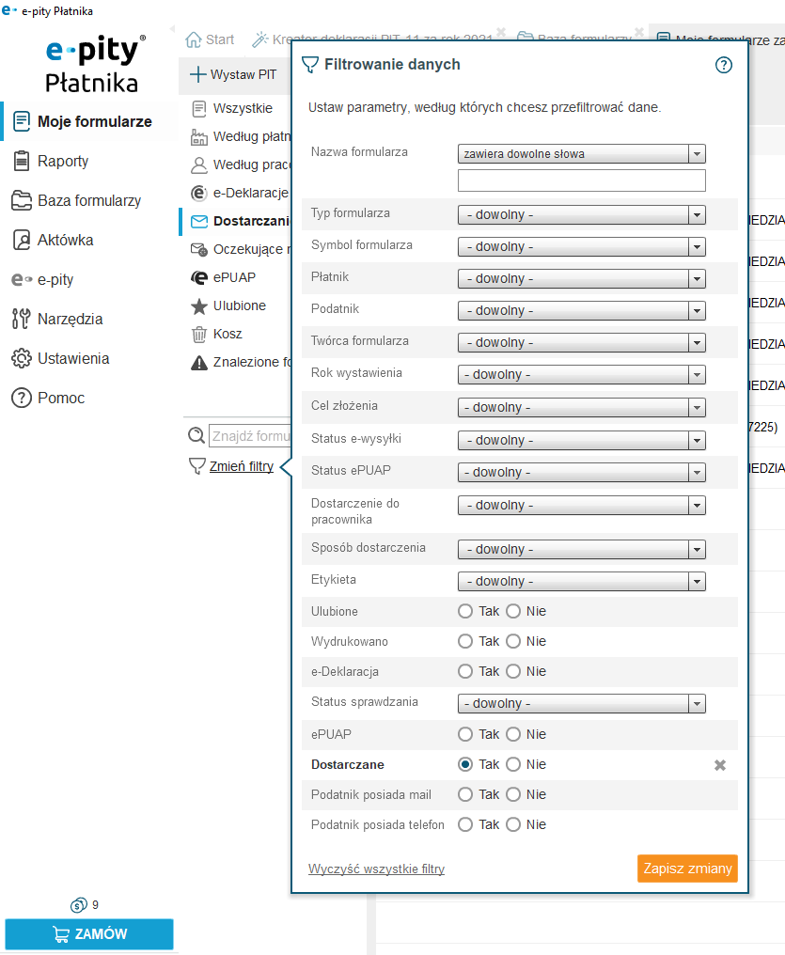Viewport: 785px width, 955px height.
Task: Click the Według płatnika factory icon
Action: coord(199,136)
